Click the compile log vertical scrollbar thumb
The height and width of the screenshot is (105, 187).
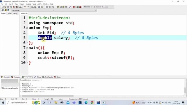pos(185,90)
